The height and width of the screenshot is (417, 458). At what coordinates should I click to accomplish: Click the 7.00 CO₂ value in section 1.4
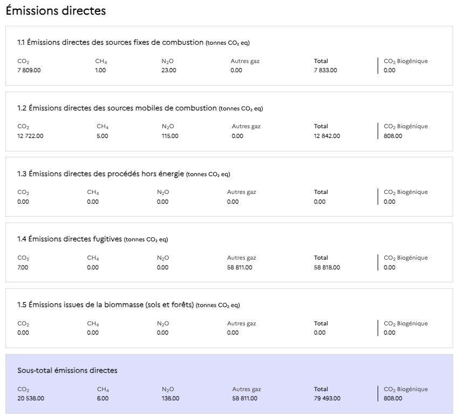pos(23,268)
